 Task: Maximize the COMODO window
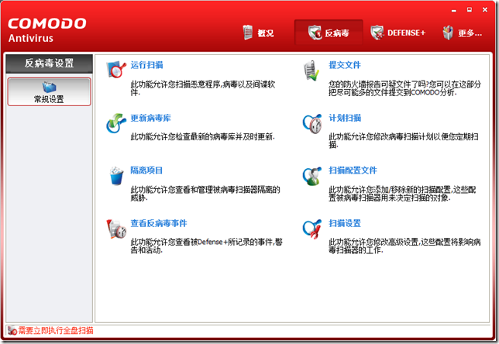(x=470, y=10)
